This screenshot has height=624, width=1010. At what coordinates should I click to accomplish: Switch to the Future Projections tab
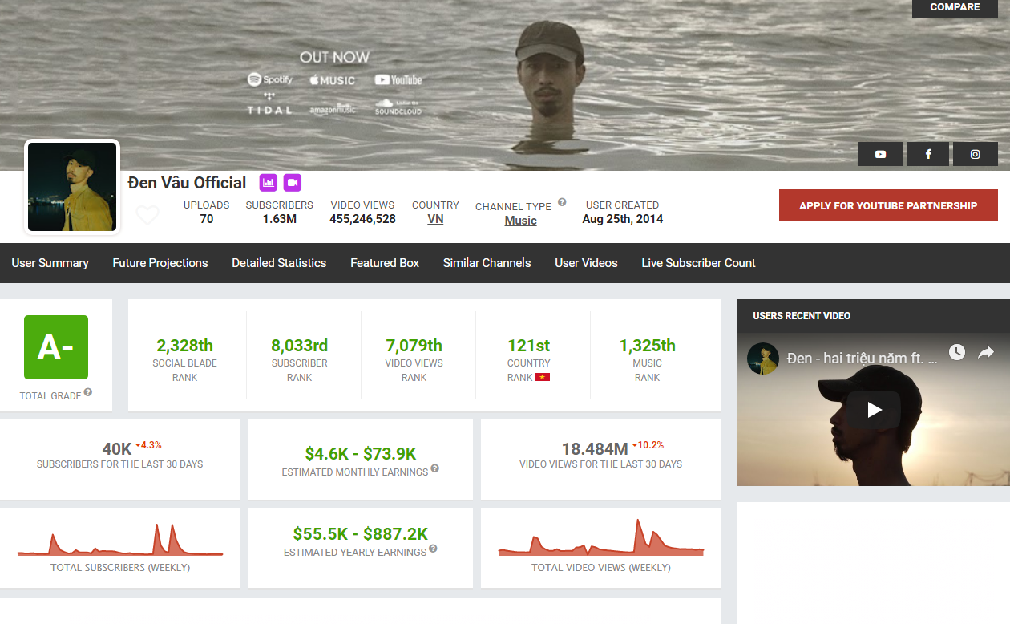[x=160, y=263]
